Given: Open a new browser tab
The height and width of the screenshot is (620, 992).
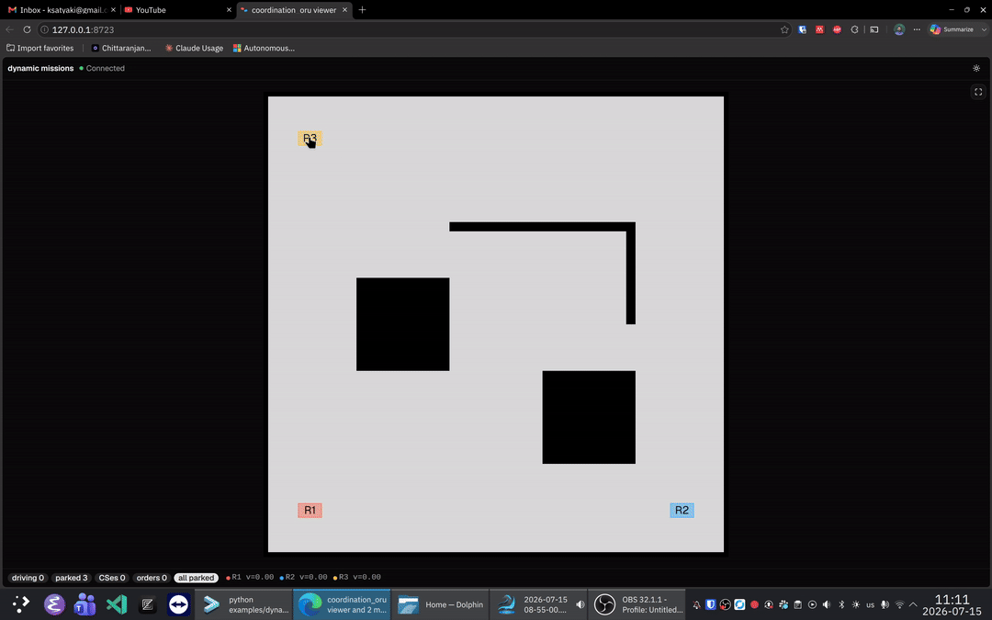Looking at the screenshot, I should pyautogui.click(x=362, y=10).
